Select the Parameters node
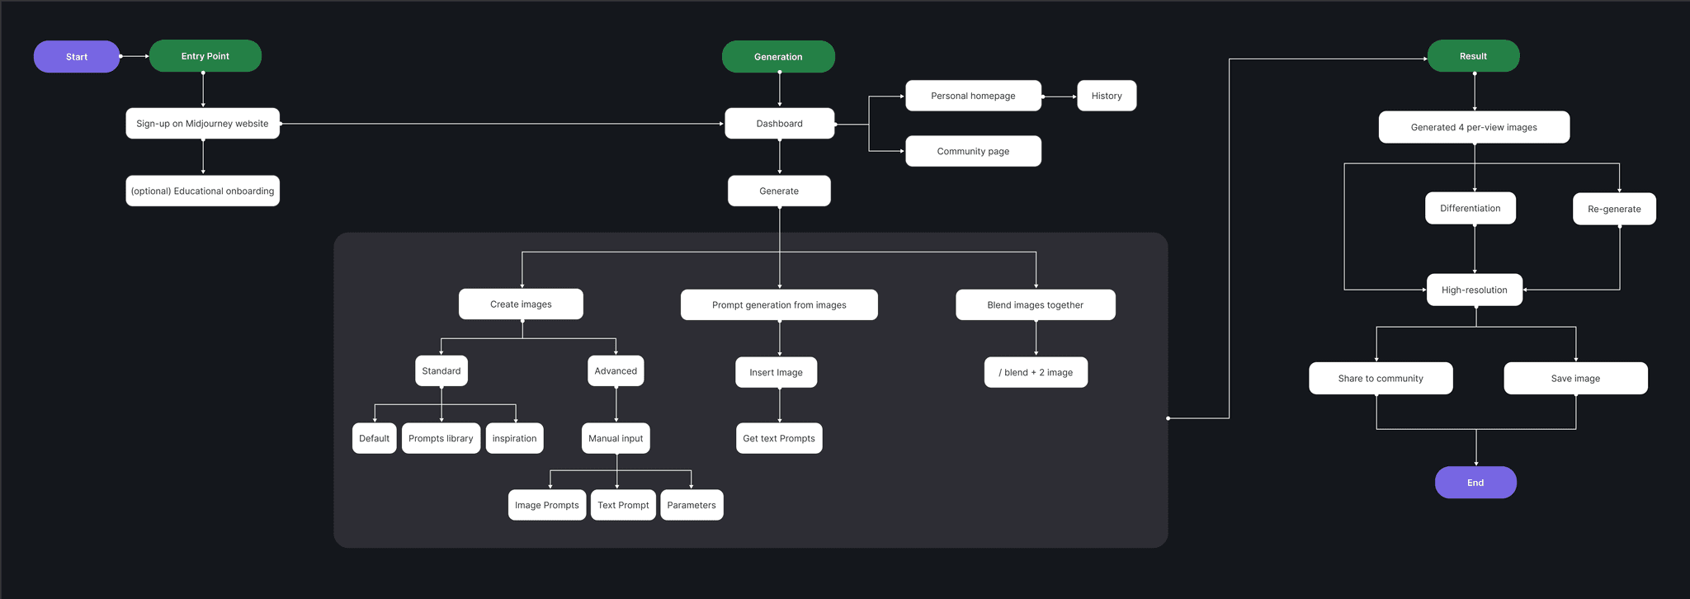Viewport: 1690px width, 599px height. pyautogui.click(x=692, y=505)
